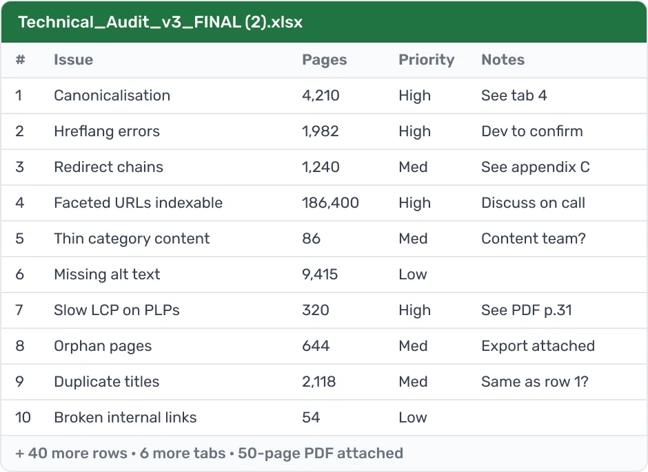Click the Same as row 1? note
Viewport: 648px width, 472px height.
click(535, 382)
